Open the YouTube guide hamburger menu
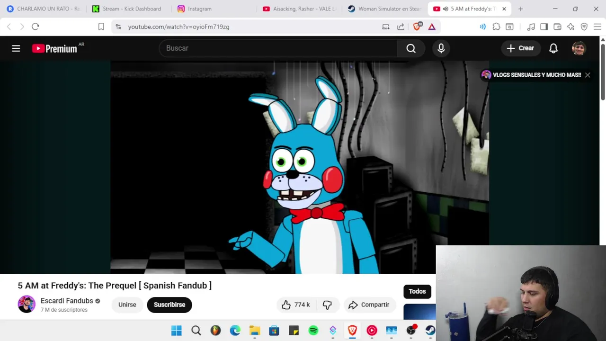606x341 pixels. pyautogui.click(x=16, y=48)
